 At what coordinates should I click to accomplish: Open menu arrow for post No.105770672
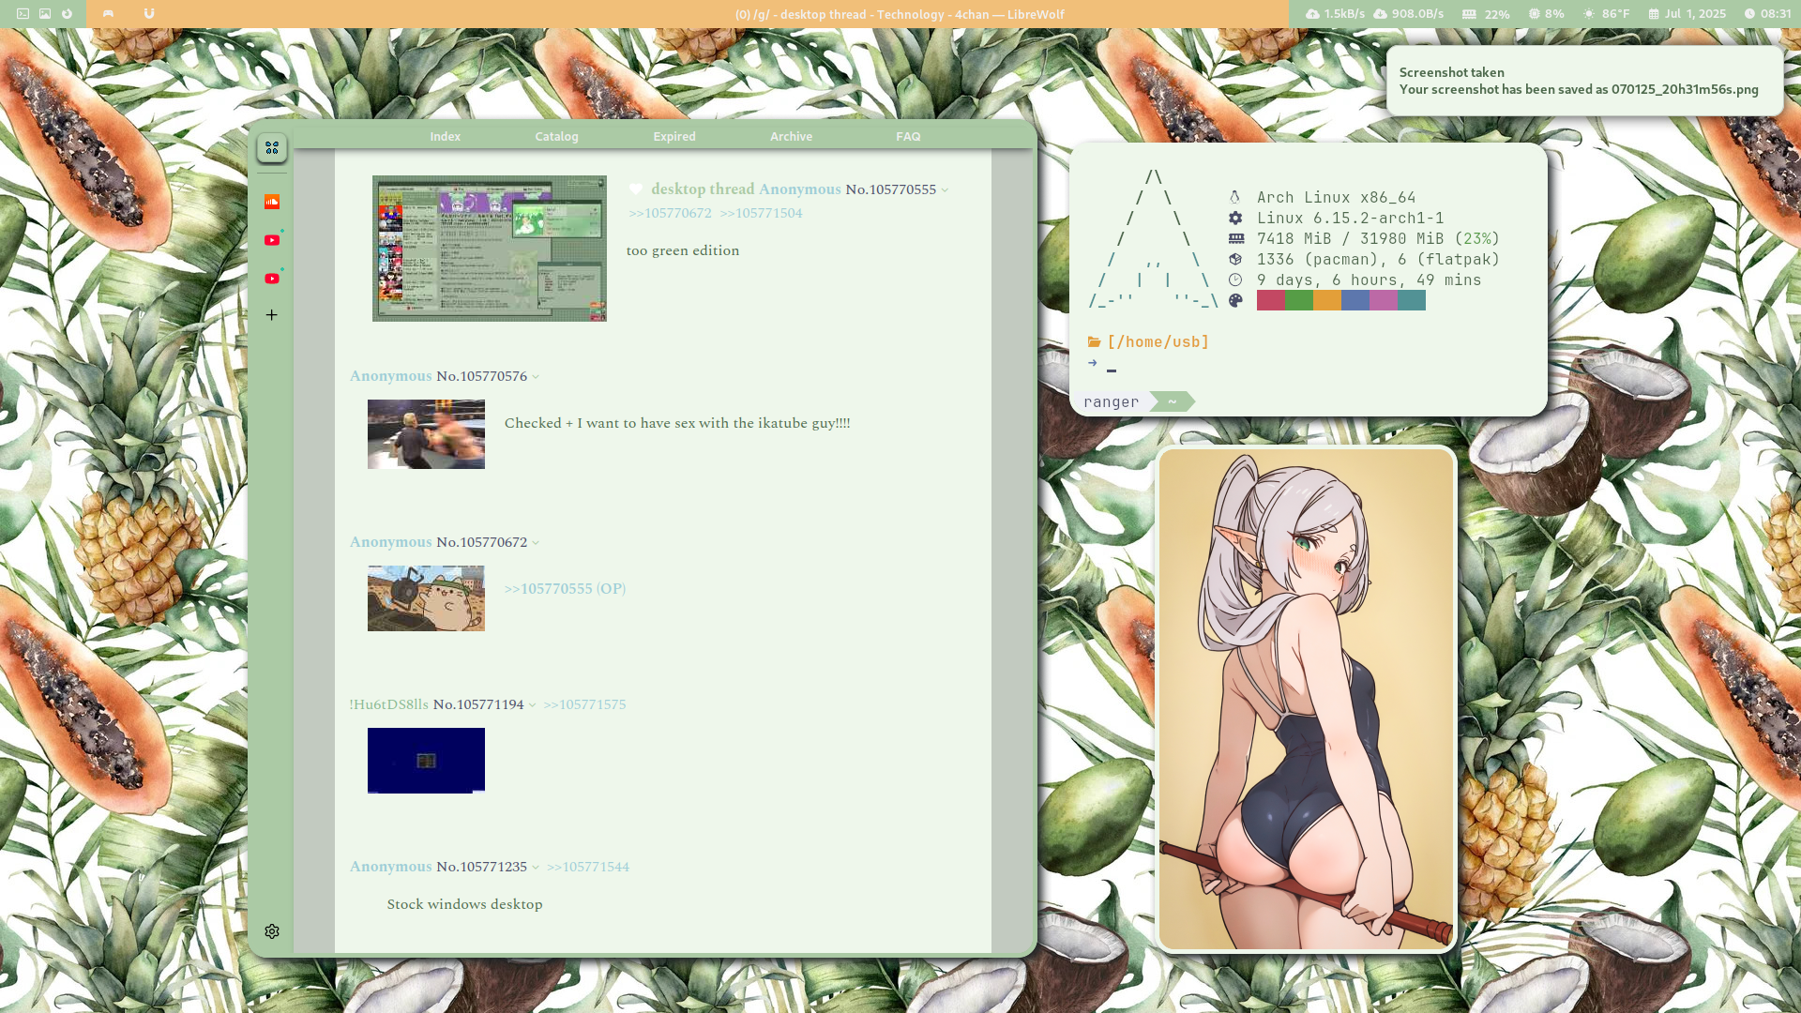pyautogui.click(x=536, y=543)
